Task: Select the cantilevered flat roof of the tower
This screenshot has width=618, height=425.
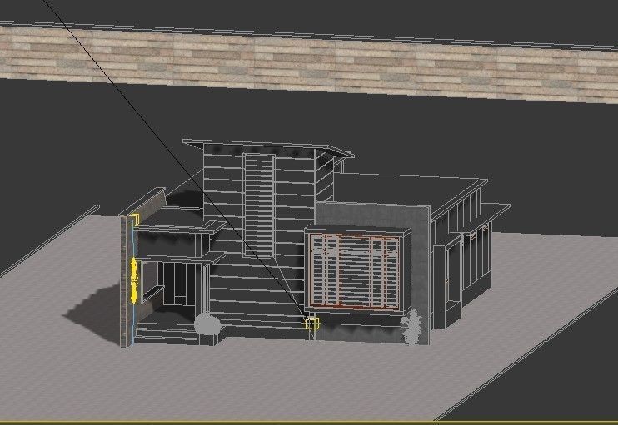Action: [x=268, y=147]
